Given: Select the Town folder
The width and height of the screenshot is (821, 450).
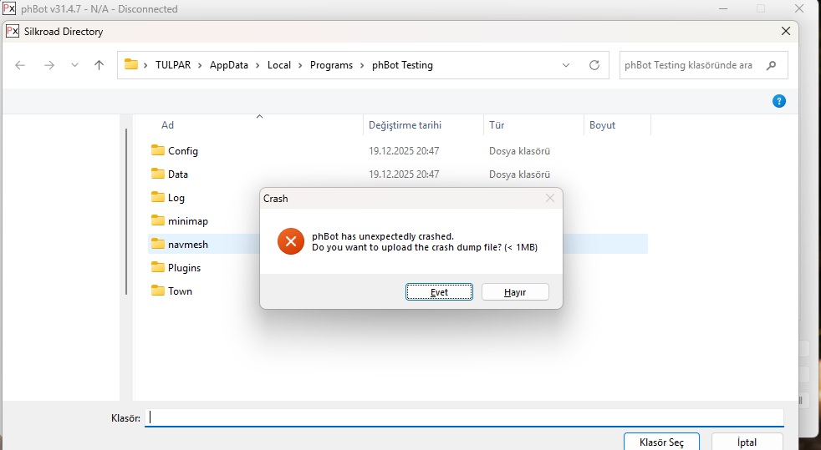Looking at the screenshot, I should [x=180, y=291].
